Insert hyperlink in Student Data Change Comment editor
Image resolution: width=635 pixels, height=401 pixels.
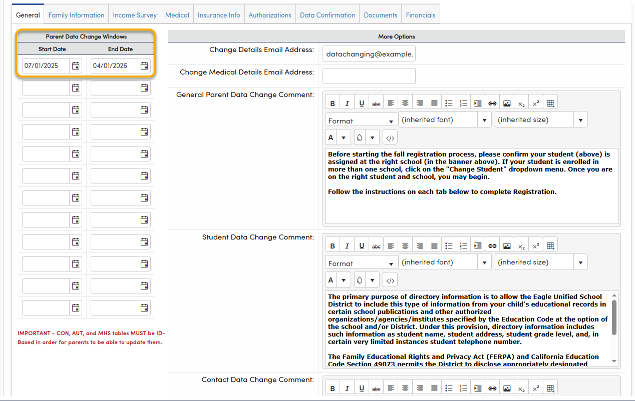(492, 245)
